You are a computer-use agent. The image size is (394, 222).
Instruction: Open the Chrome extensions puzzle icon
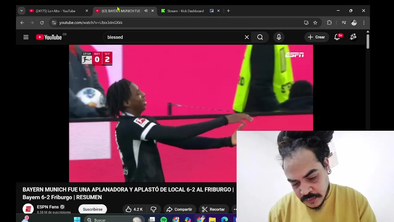coord(329,23)
